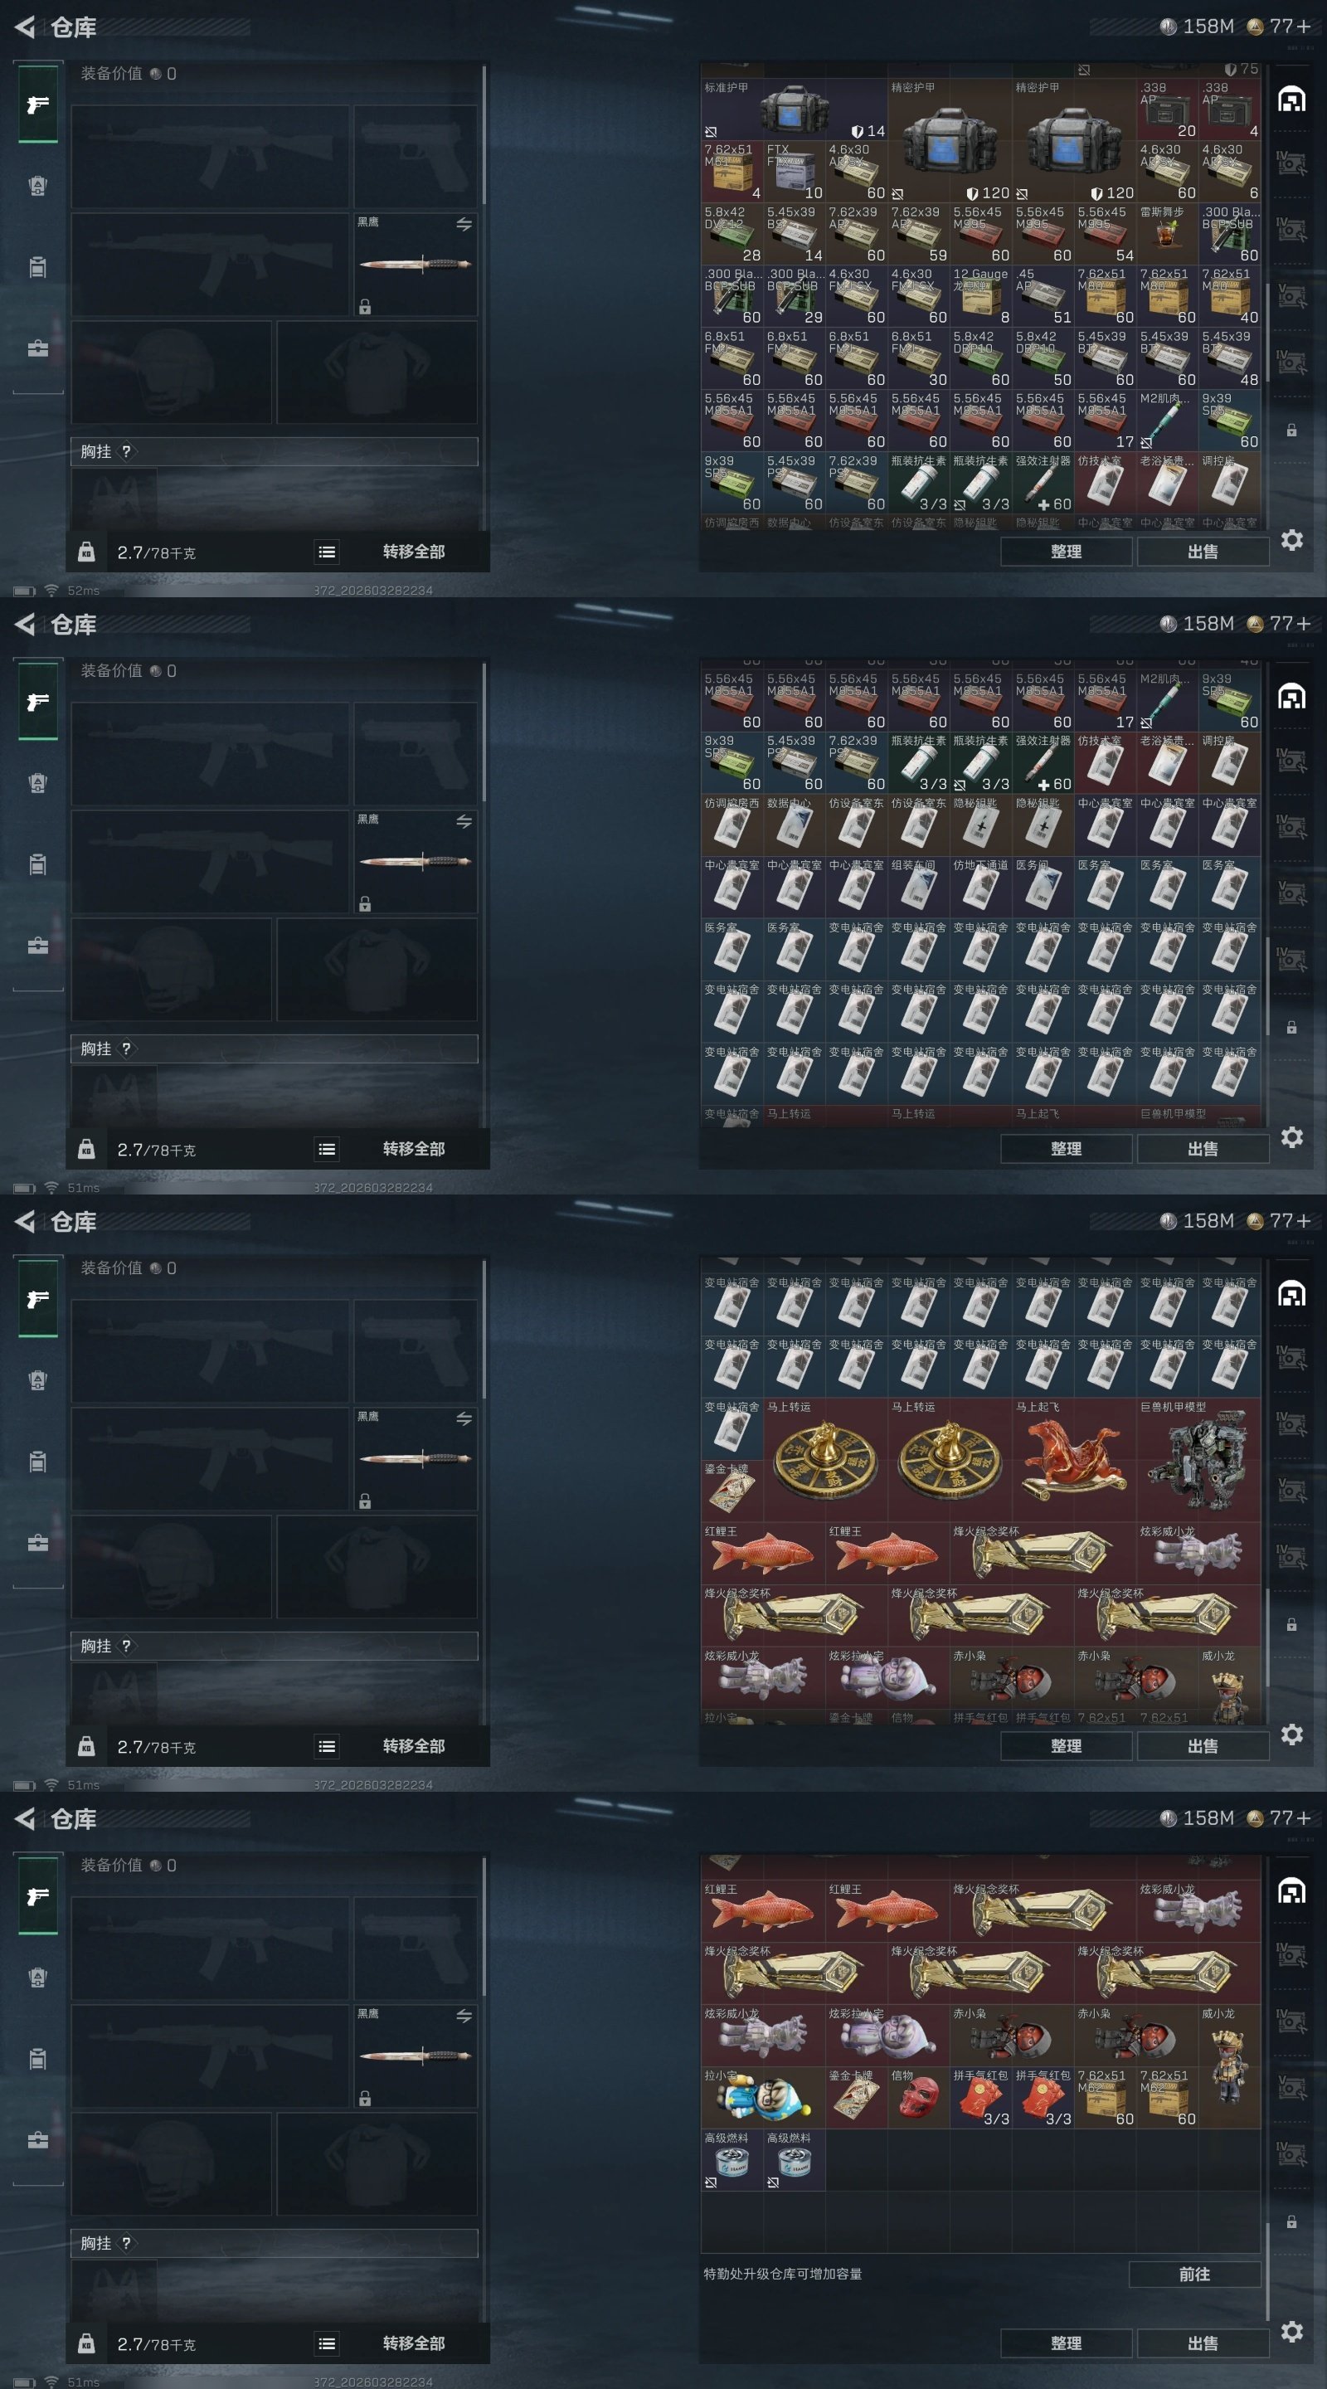Image resolution: width=1327 pixels, height=2389 pixels.
Task: Click the 前往 button to upgrade storage
Action: click(x=1194, y=2274)
